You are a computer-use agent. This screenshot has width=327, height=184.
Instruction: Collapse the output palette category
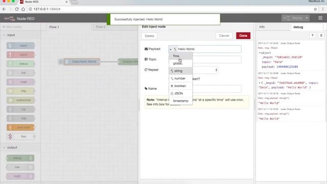tap(4, 148)
